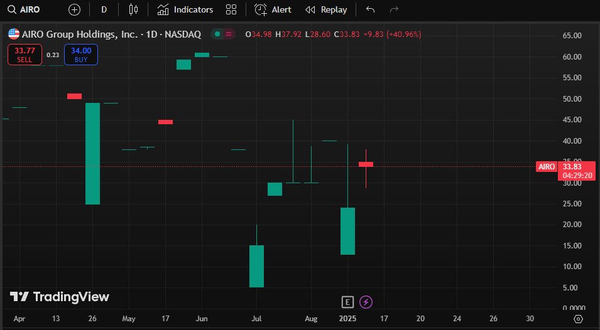The image size is (600, 330).
Task: Click the US flag symbol logo
Action: (14, 34)
